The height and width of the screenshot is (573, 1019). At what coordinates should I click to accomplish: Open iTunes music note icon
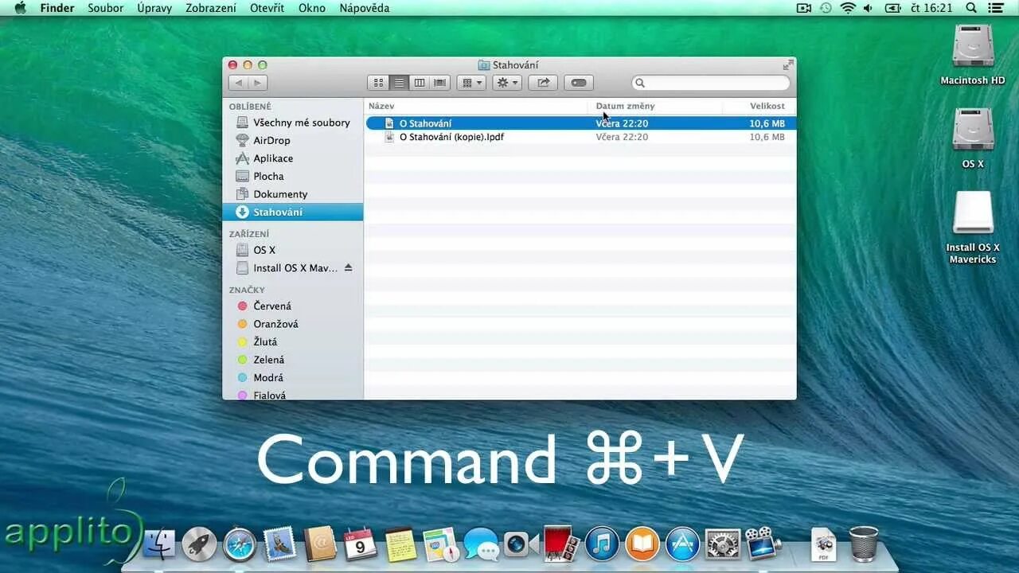pos(602,545)
